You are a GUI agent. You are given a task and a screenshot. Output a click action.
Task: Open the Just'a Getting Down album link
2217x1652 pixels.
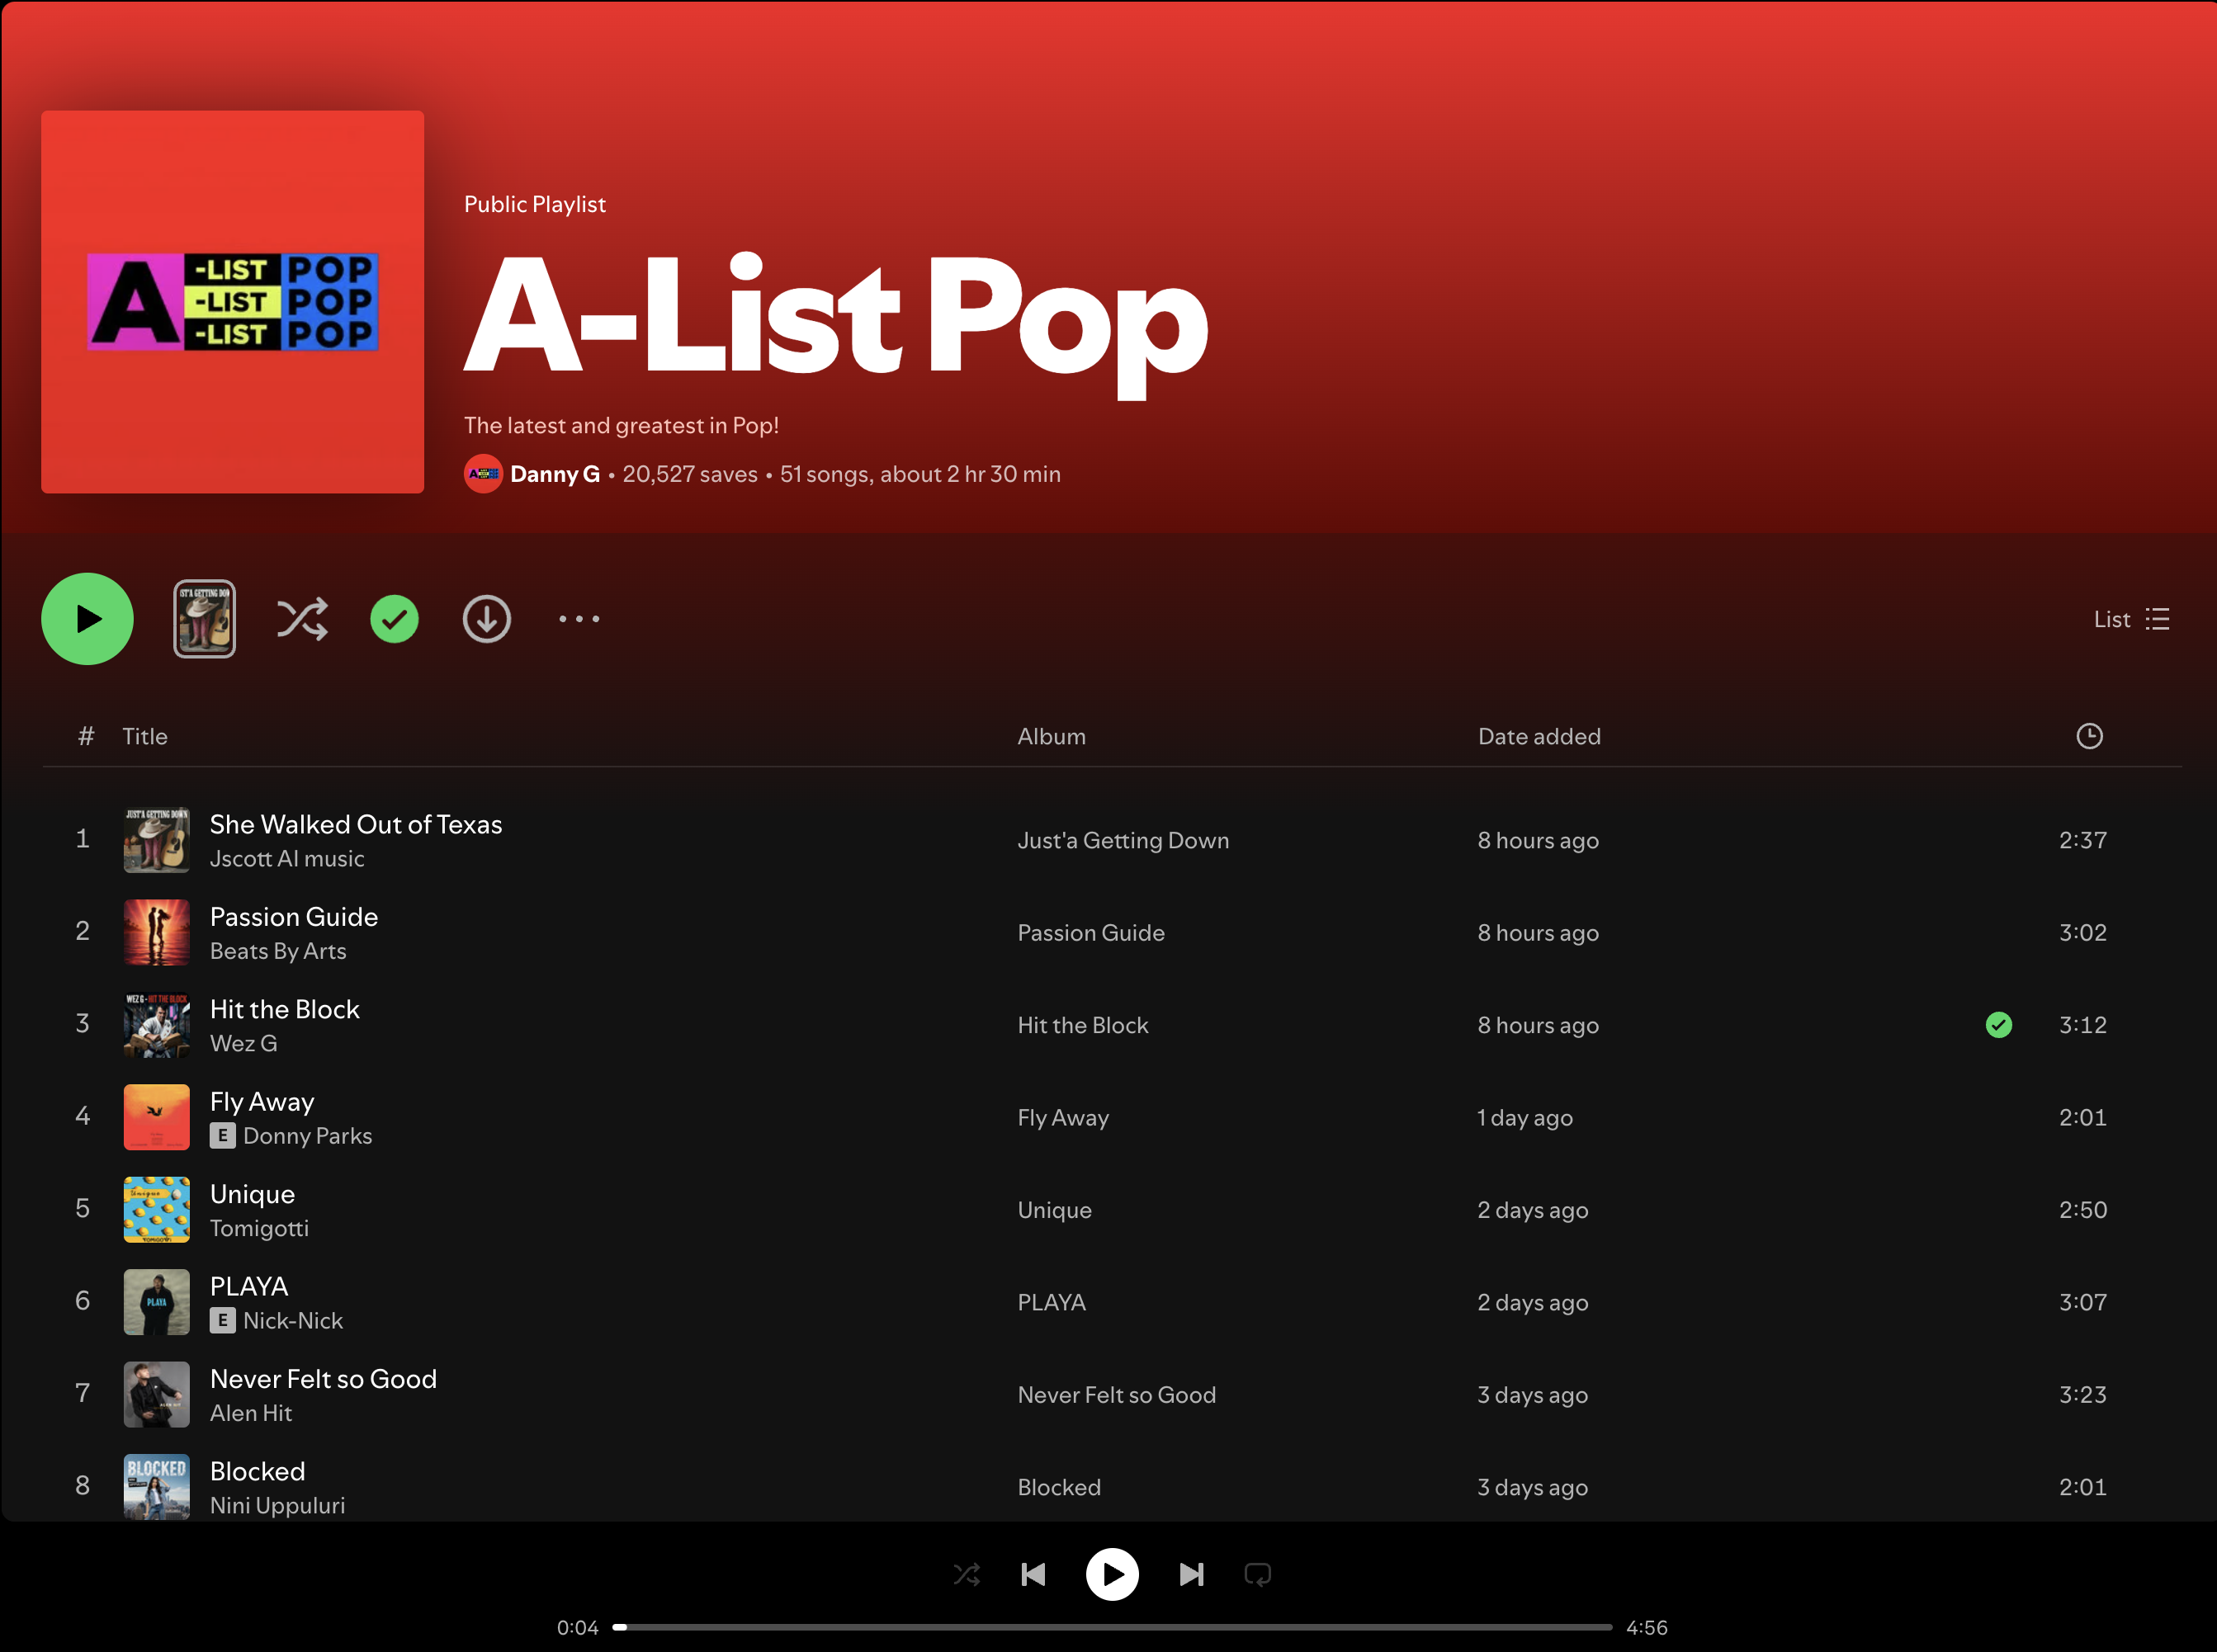[x=1123, y=840]
